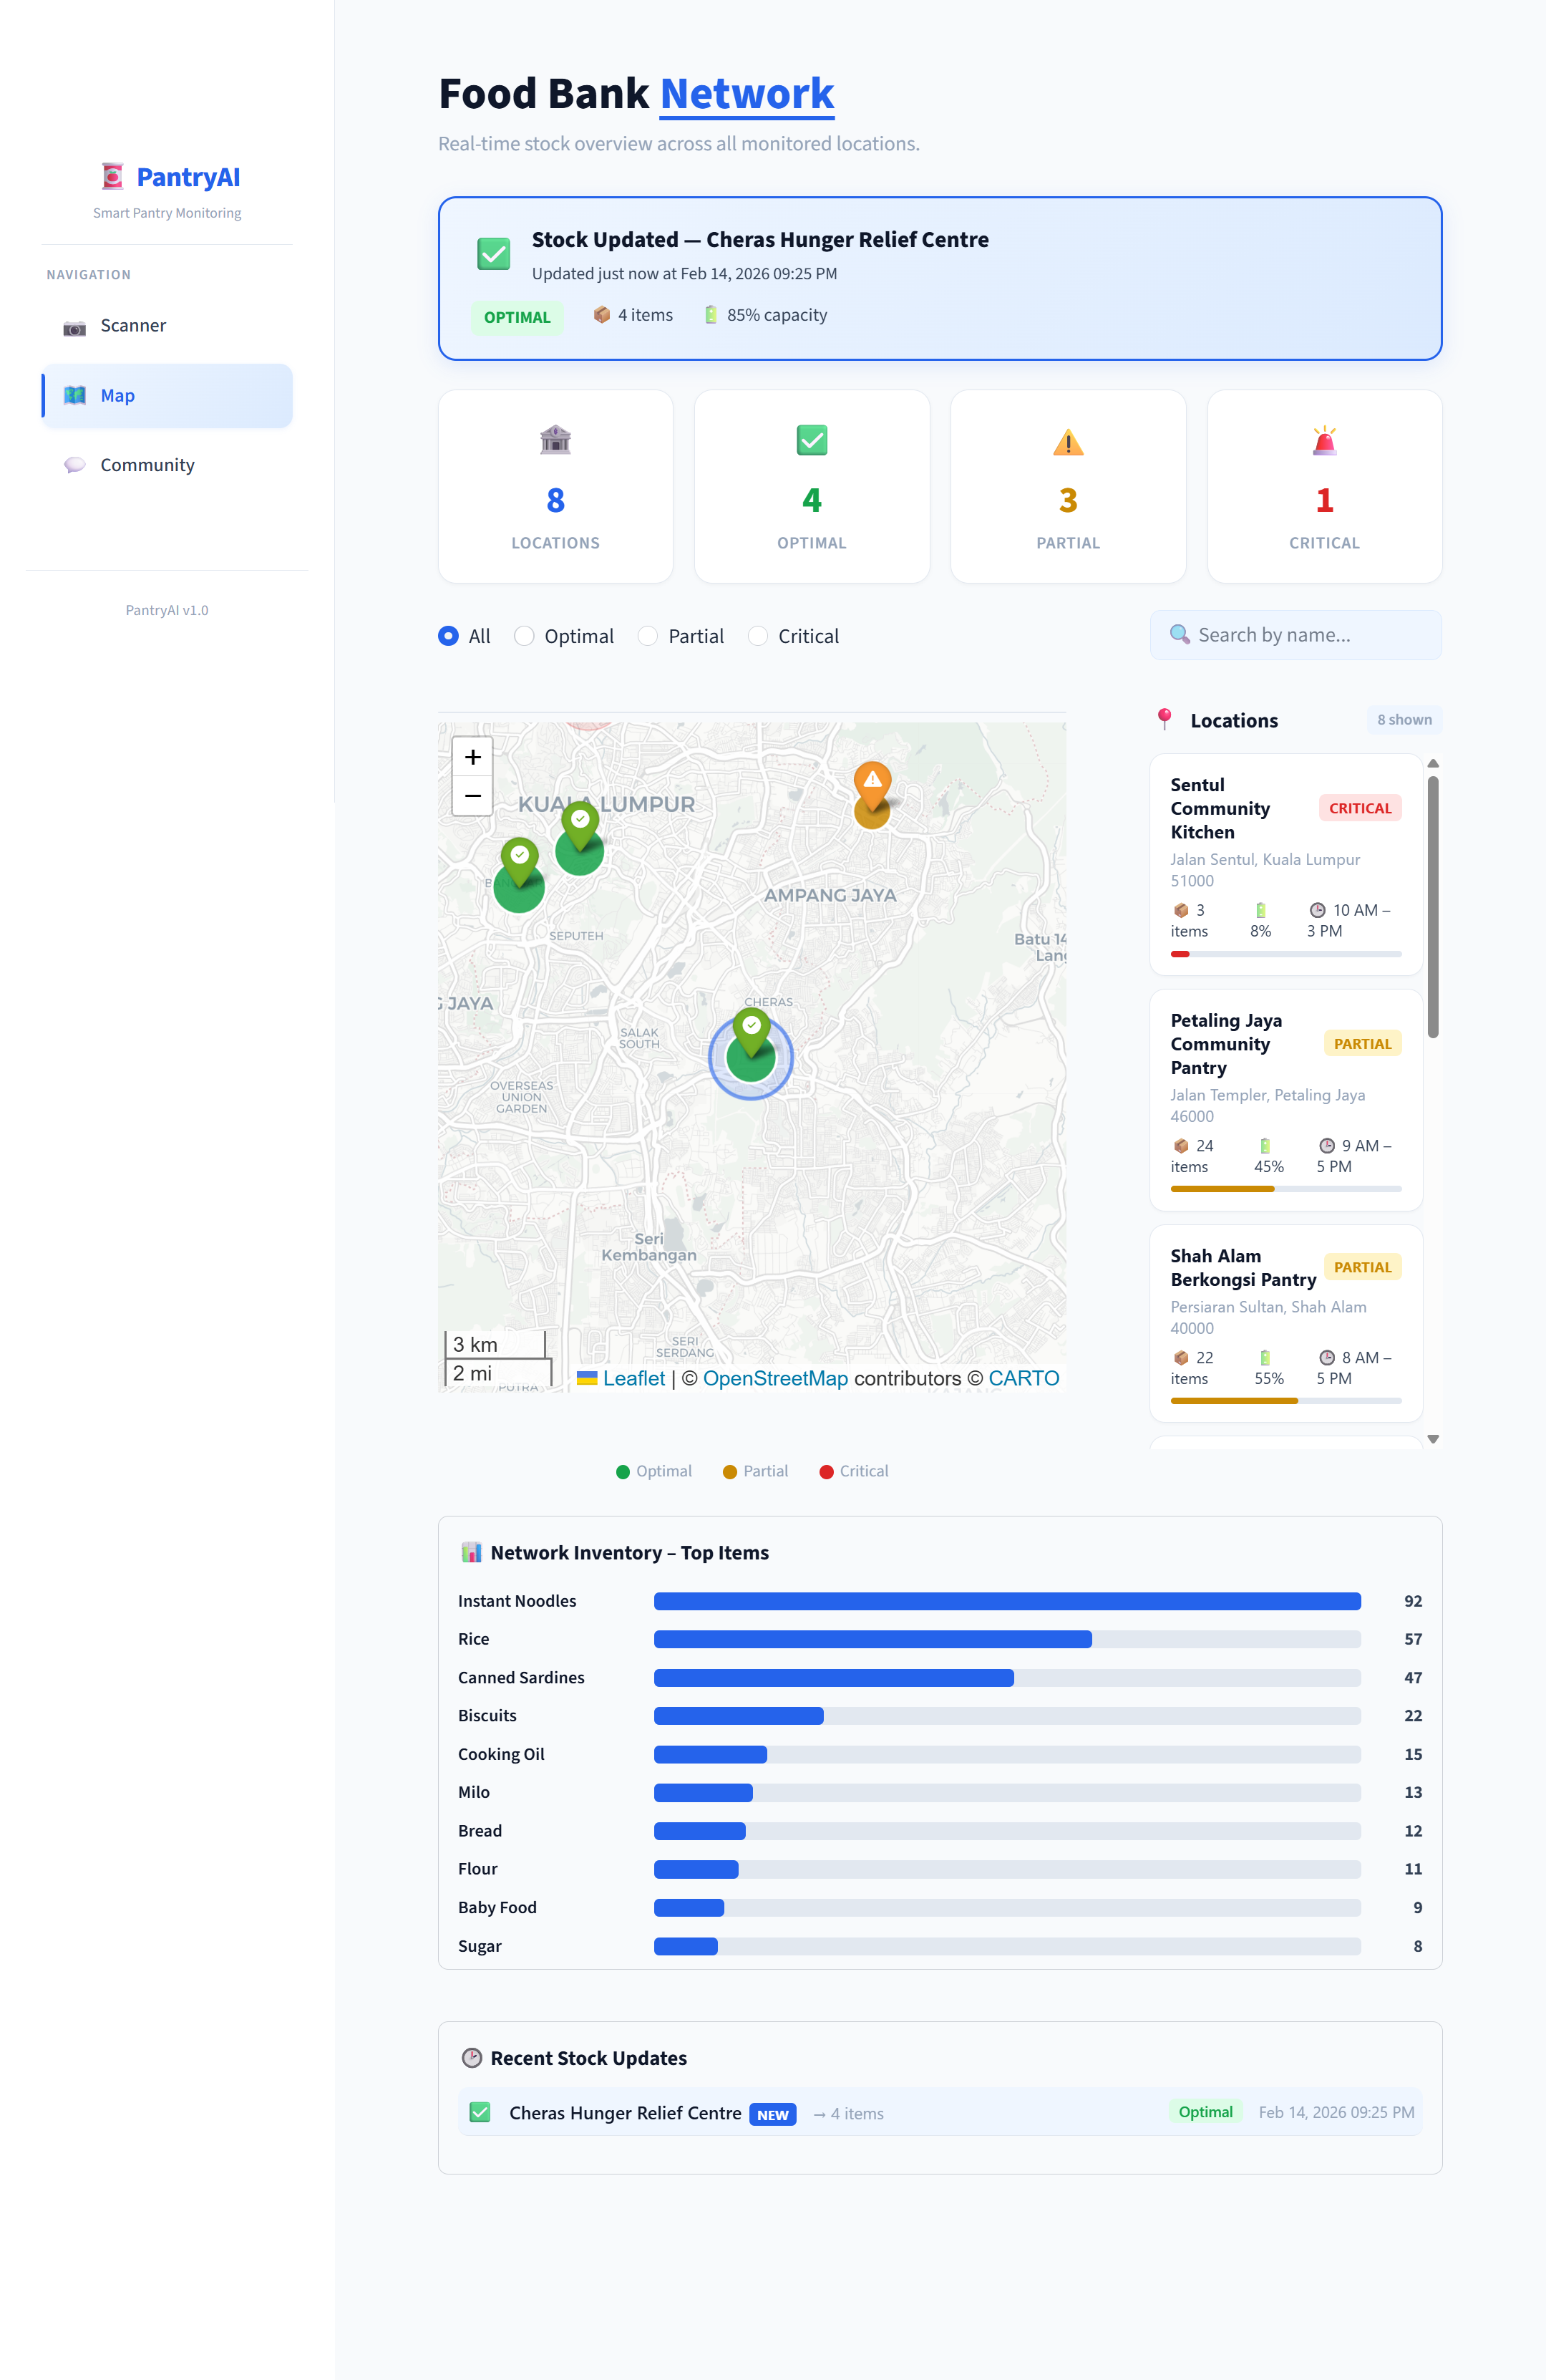Click the Critical siren stat card
This screenshot has width=1546, height=2380.
[1323, 487]
